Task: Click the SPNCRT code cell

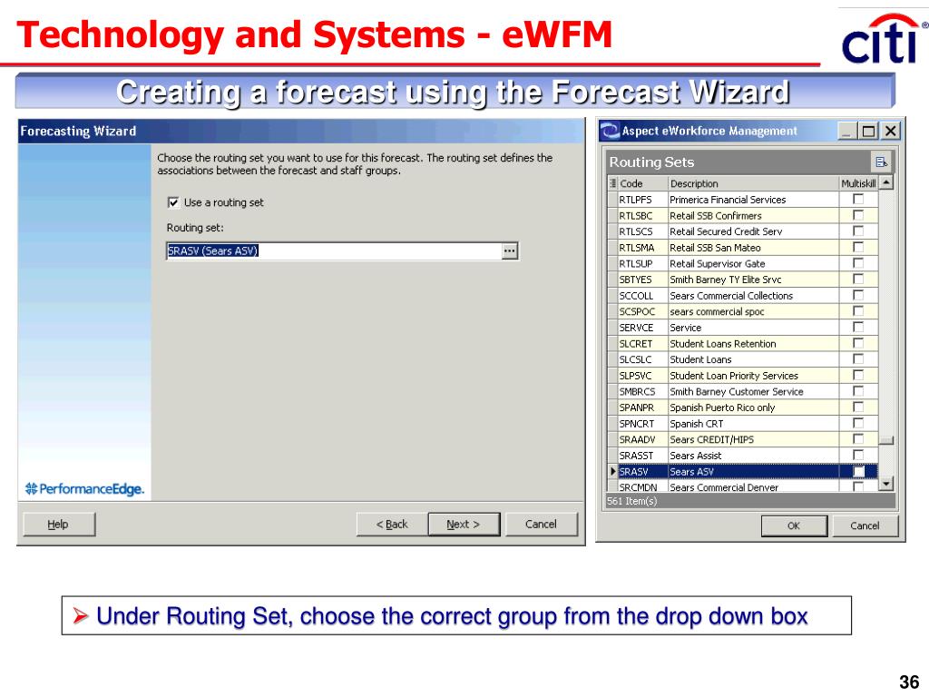Action: [643, 424]
